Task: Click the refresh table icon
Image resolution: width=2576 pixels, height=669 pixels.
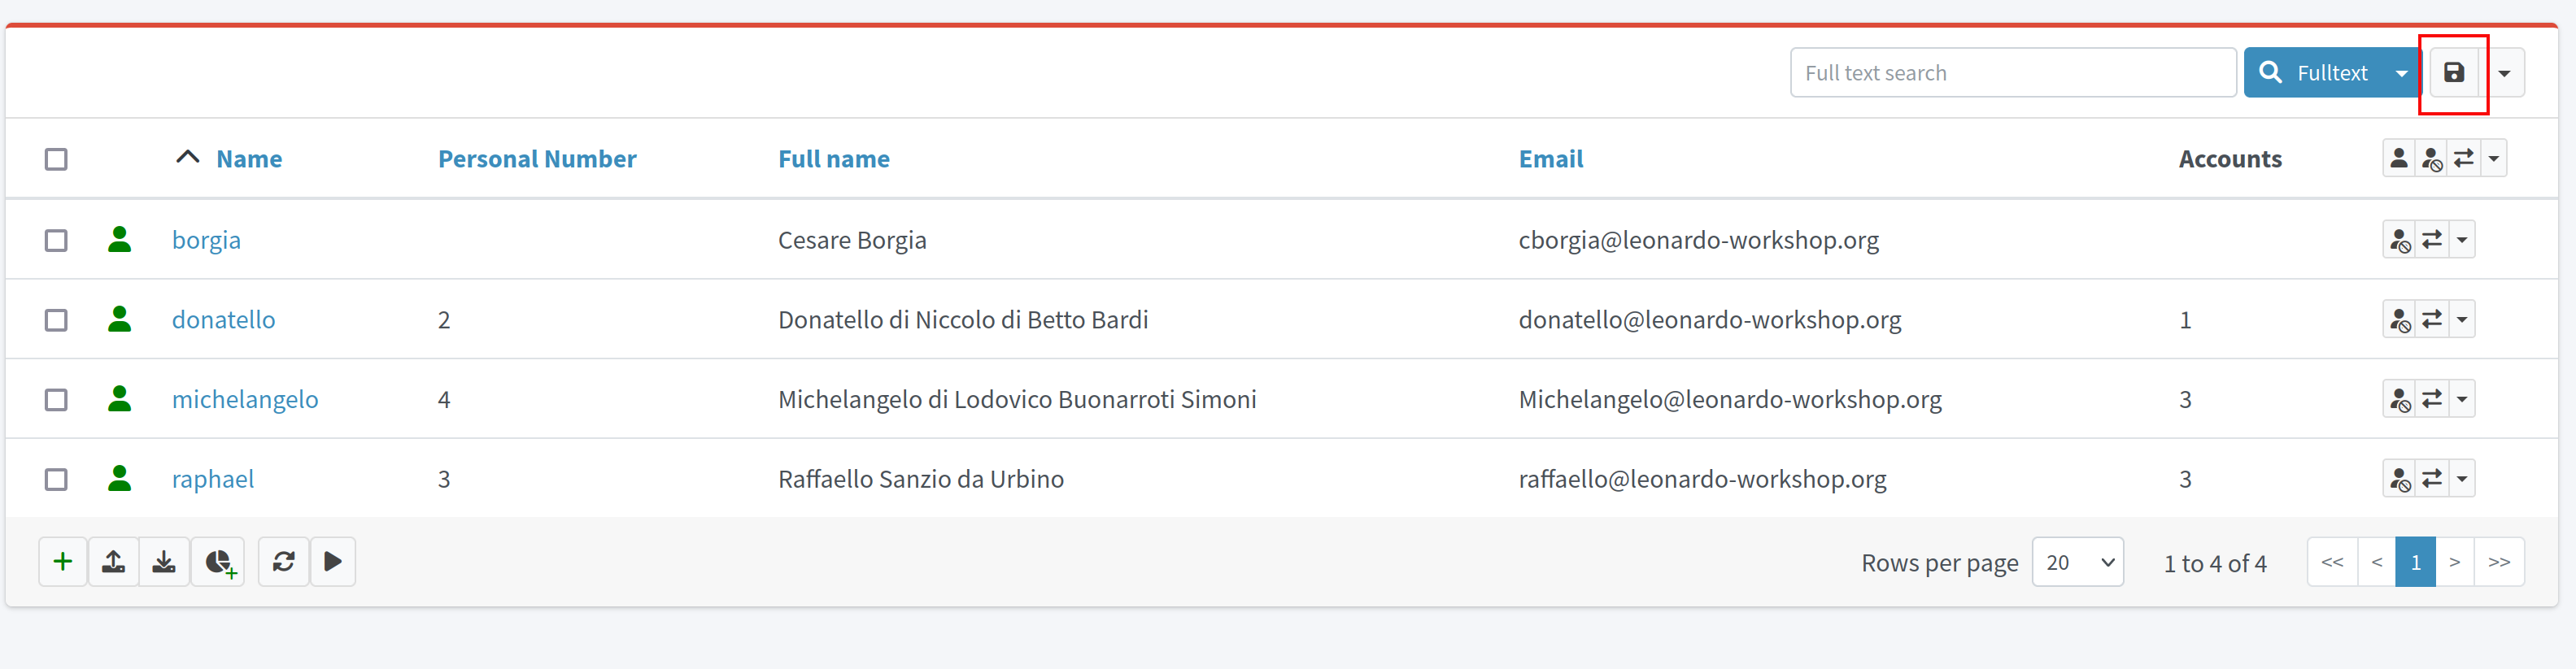Action: coord(284,562)
